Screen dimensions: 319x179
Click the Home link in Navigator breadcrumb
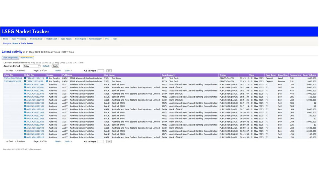click(x=15, y=43)
